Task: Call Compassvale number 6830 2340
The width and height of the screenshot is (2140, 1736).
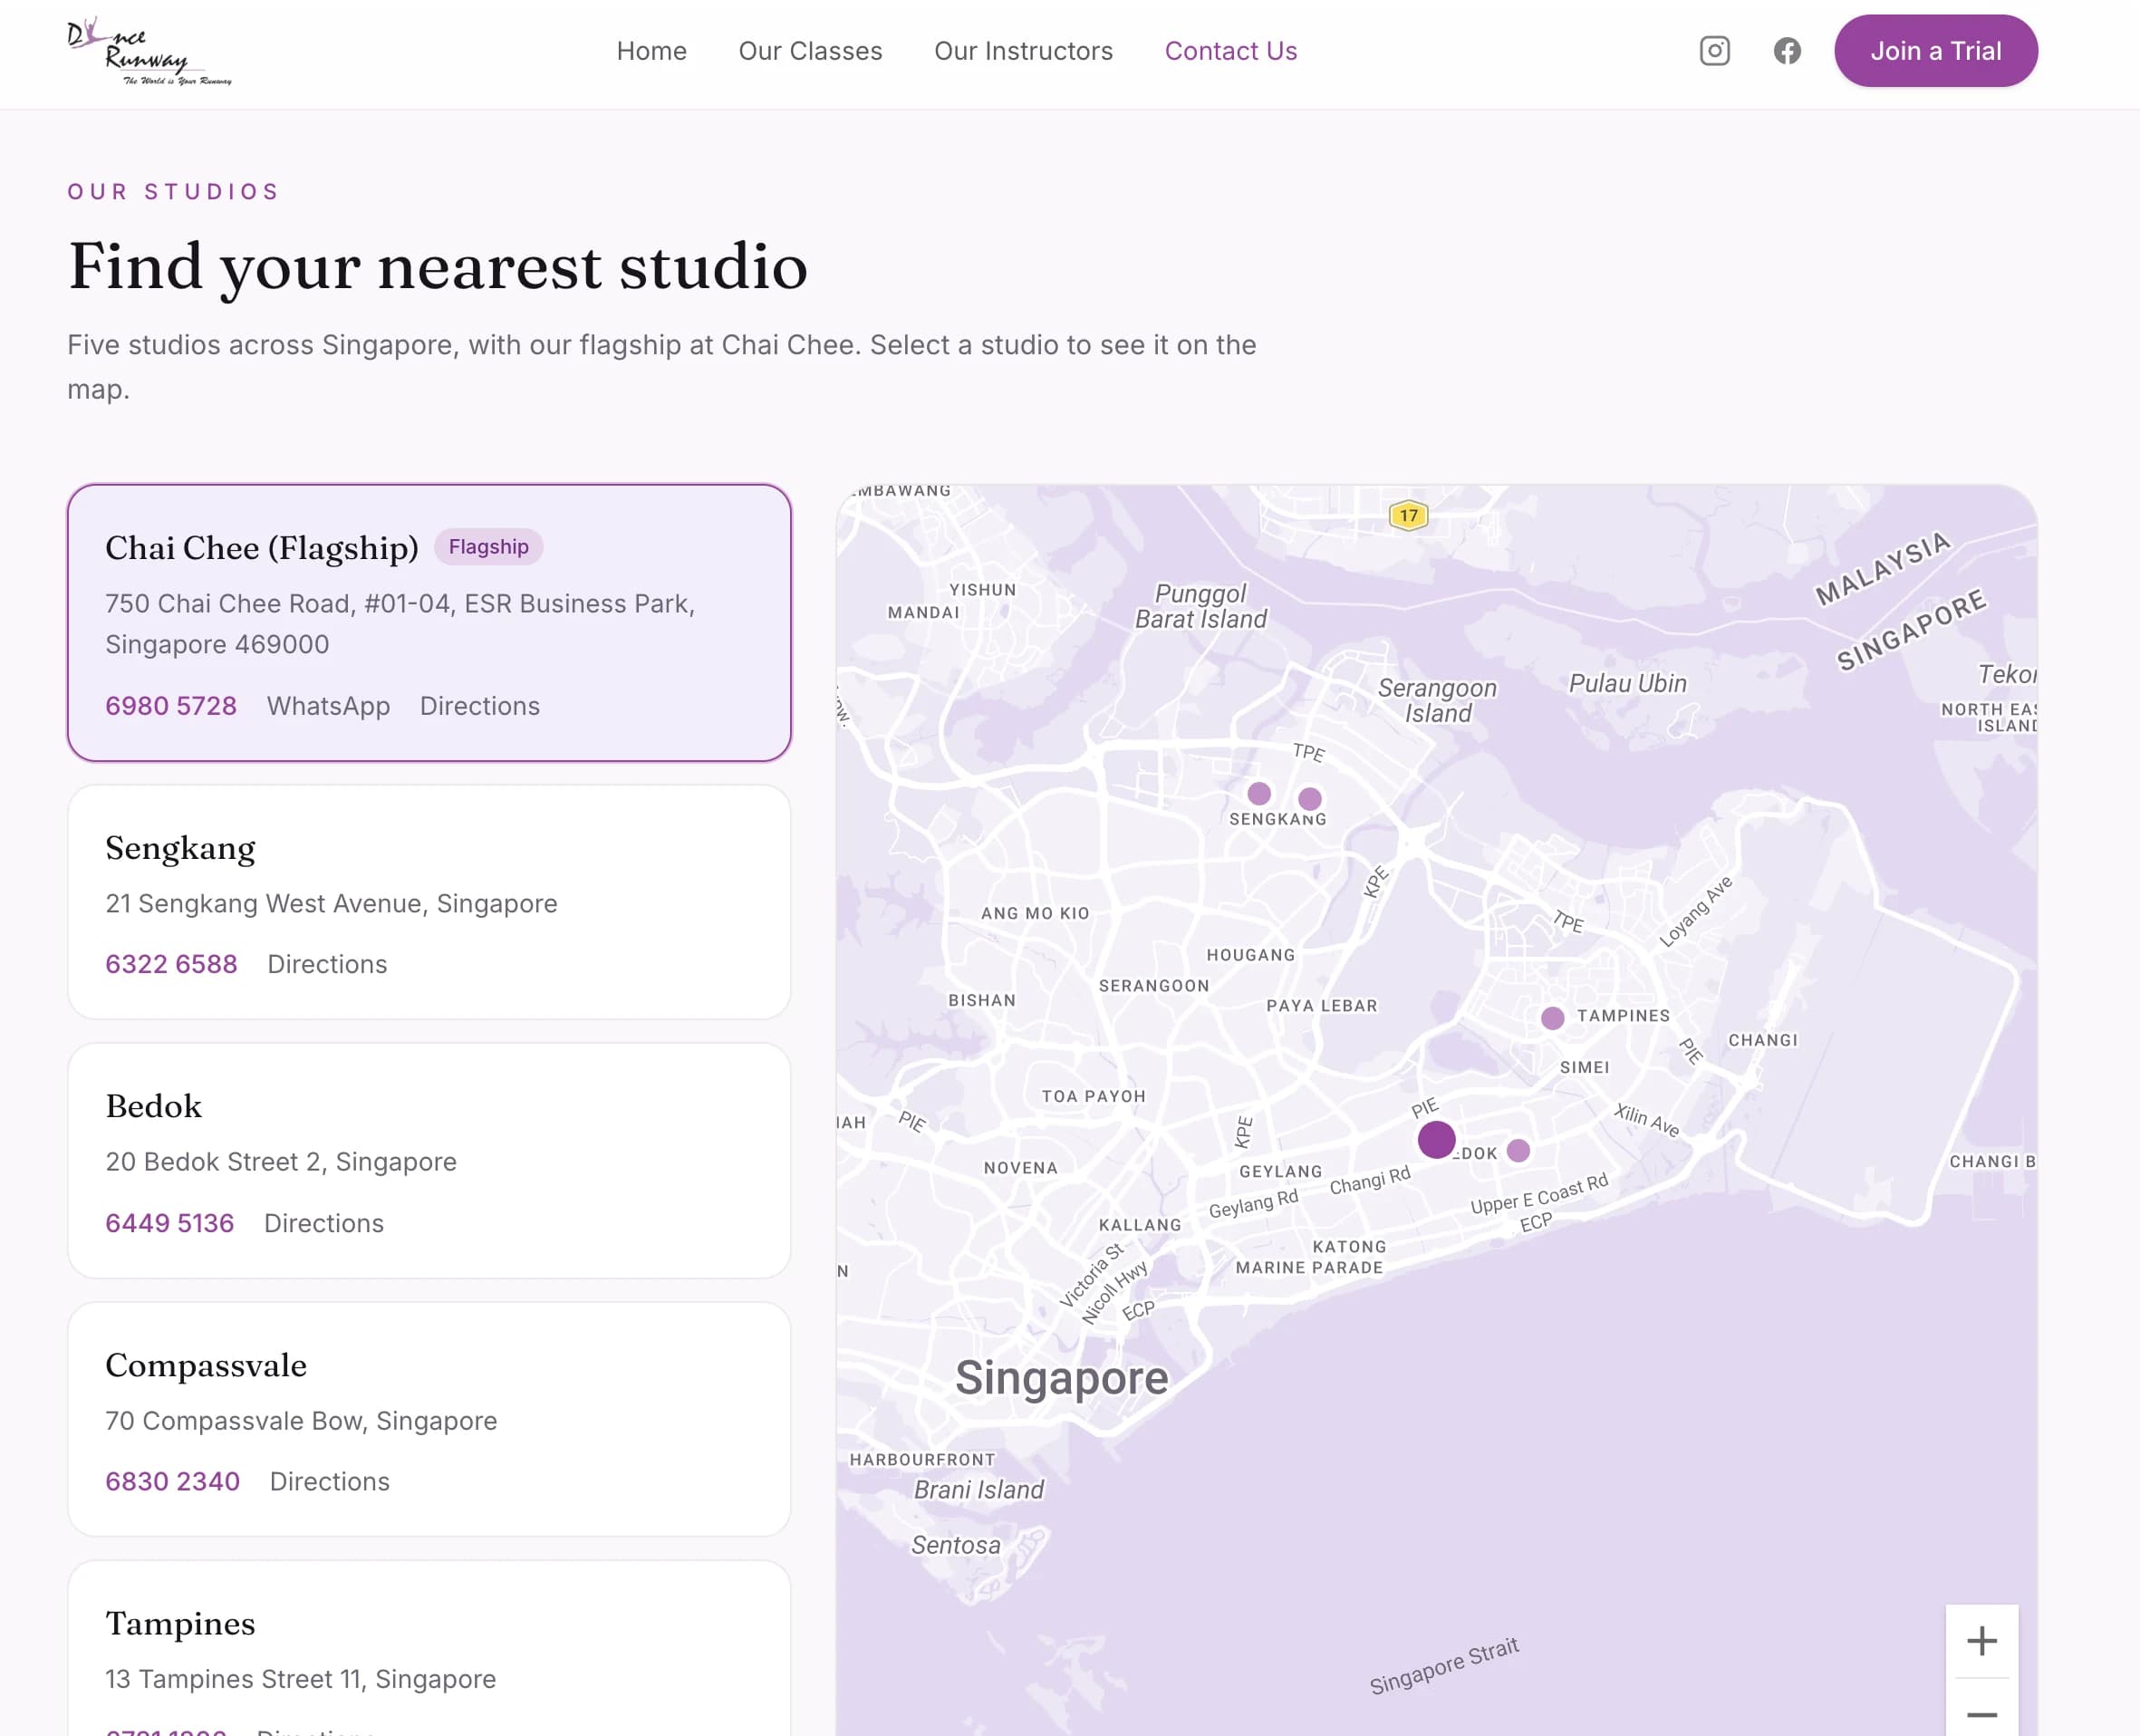Action: click(x=173, y=1481)
